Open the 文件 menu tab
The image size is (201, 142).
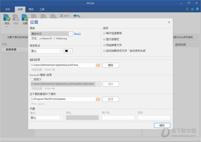click(x=8, y=9)
